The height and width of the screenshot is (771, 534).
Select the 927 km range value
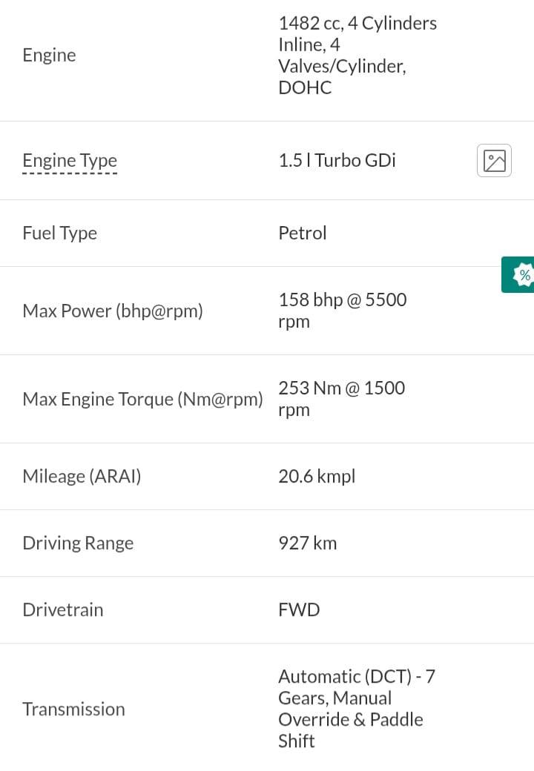click(307, 543)
